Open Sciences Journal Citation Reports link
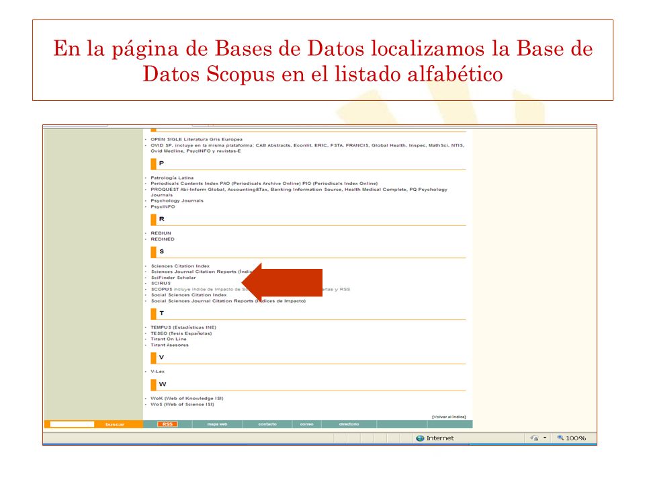Viewport: 645px width, 484px height. 202,272
